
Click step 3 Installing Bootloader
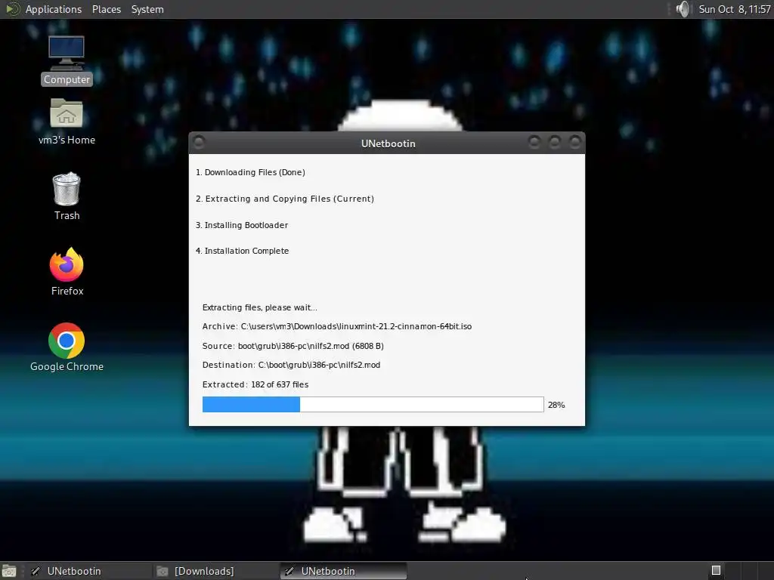[242, 225]
